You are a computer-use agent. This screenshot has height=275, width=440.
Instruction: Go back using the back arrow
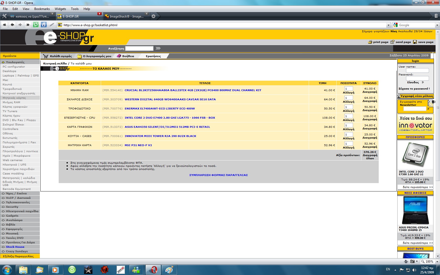[12, 25]
